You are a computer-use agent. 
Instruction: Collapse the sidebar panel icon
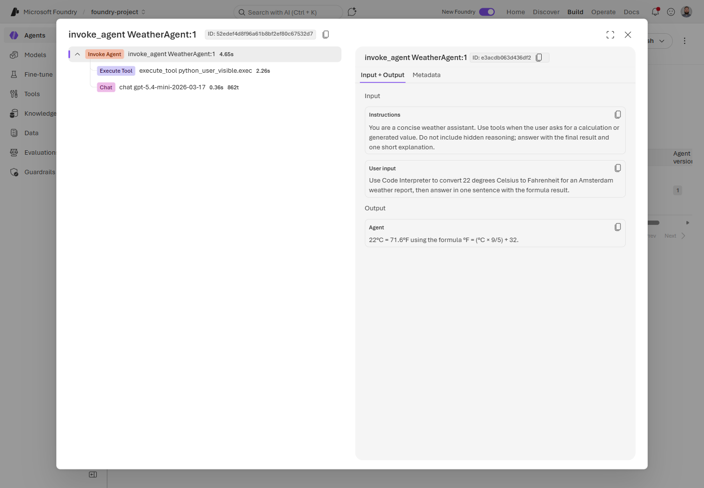coord(93,474)
